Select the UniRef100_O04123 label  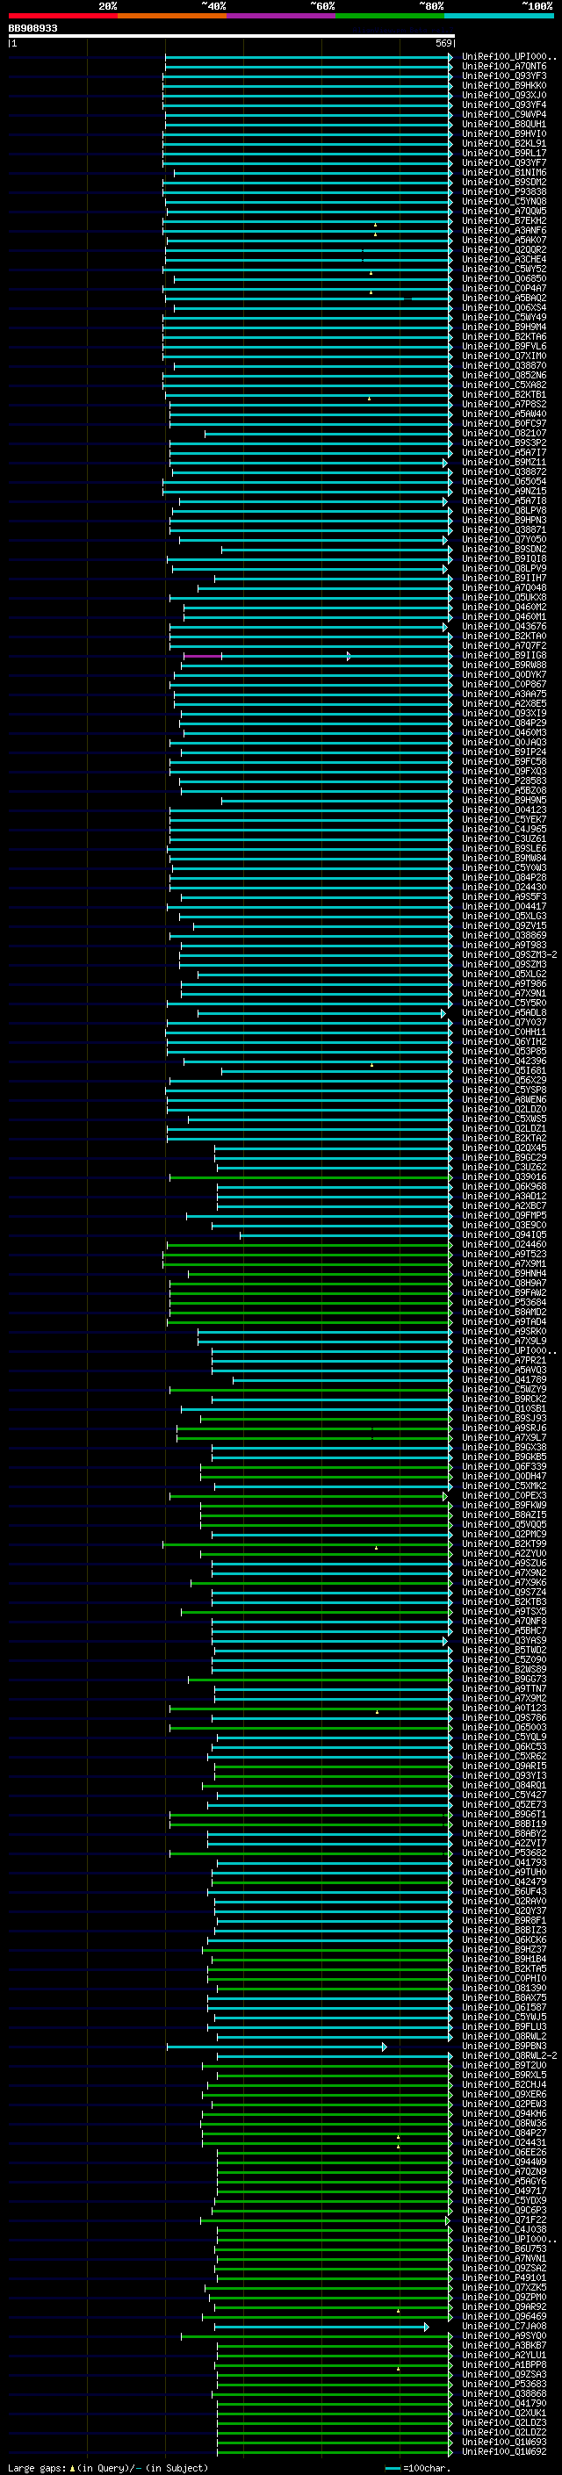pos(504,810)
